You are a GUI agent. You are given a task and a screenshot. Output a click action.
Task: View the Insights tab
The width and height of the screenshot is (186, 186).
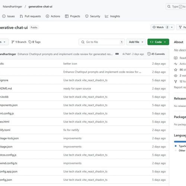click(112, 16)
